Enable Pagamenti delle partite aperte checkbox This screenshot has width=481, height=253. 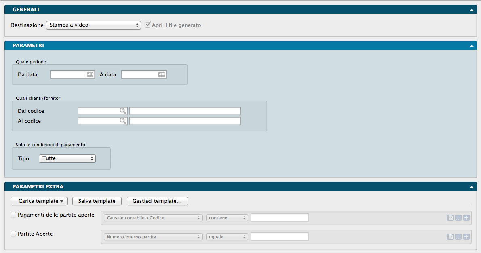pos(13,215)
